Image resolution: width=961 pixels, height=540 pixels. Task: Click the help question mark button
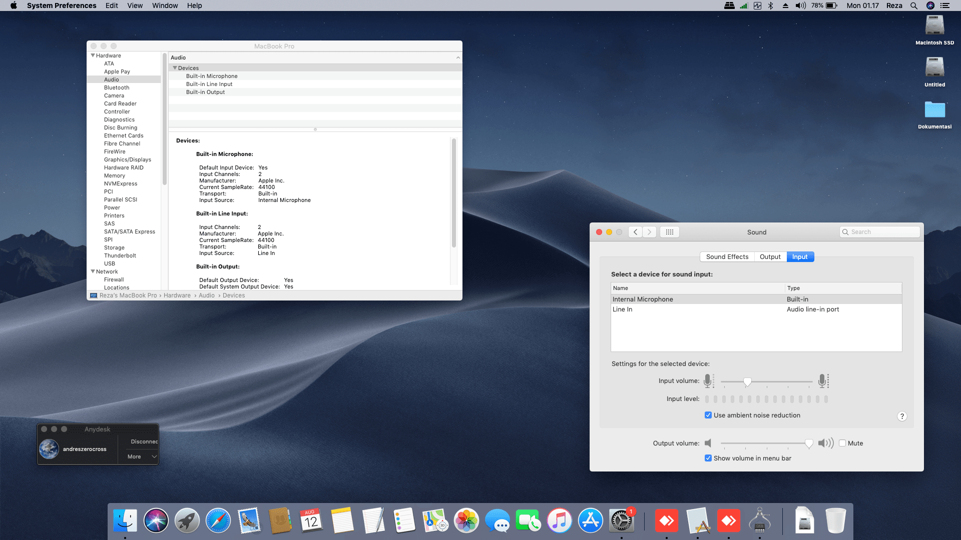(901, 416)
